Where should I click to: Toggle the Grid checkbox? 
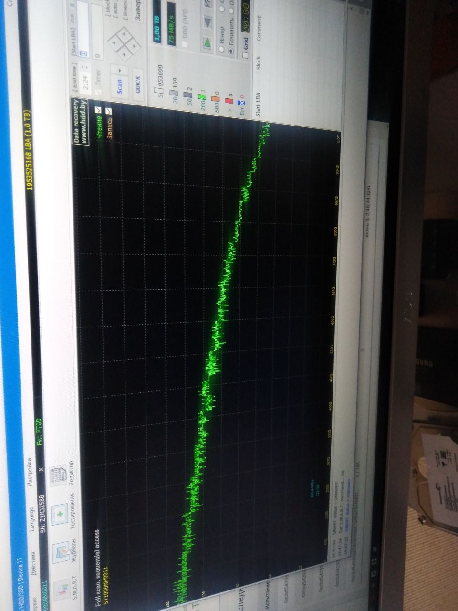click(245, 55)
